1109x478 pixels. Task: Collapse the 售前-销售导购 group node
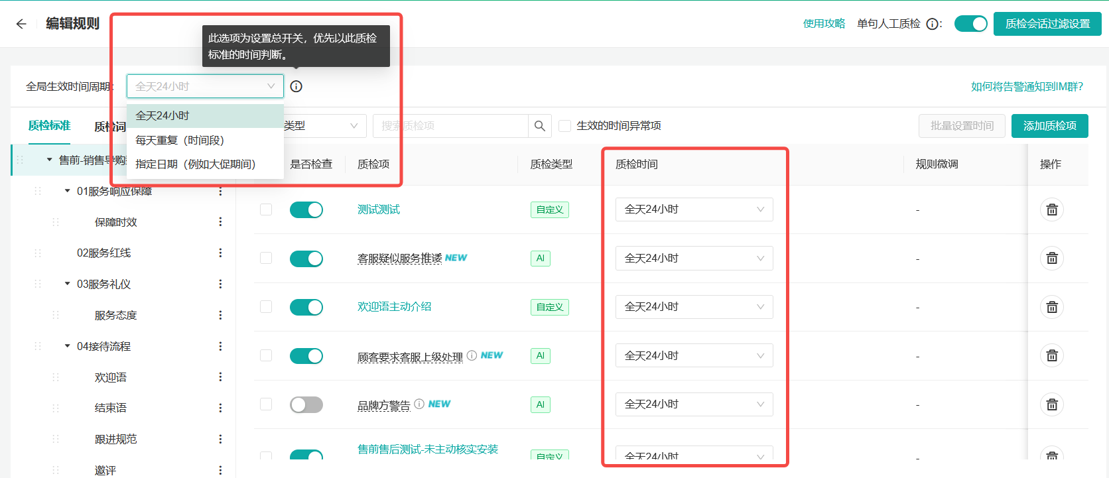point(49,160)
